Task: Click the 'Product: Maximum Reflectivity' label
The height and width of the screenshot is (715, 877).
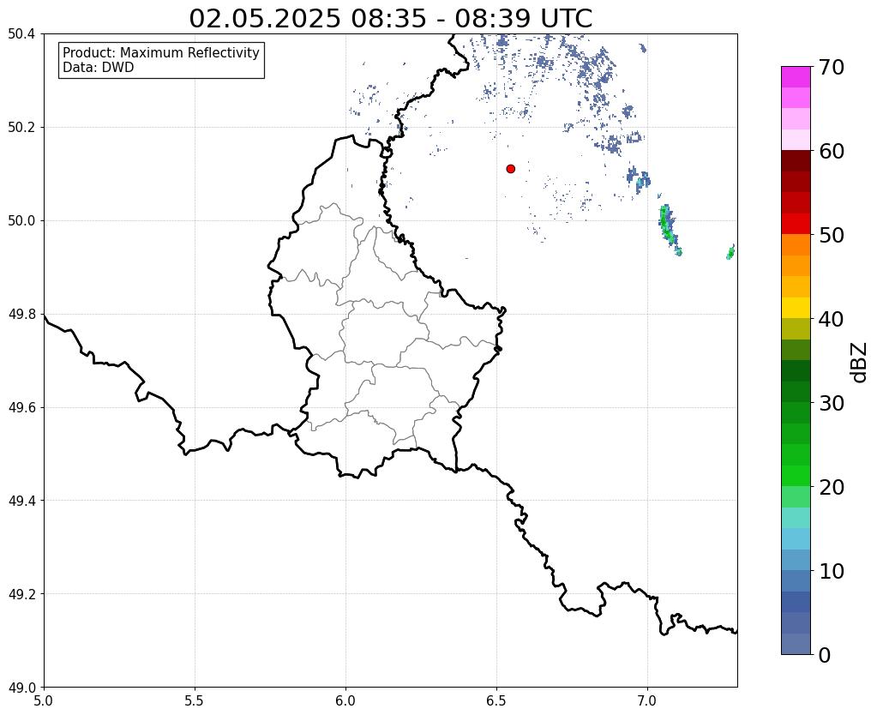Action: tap(161, 52)
